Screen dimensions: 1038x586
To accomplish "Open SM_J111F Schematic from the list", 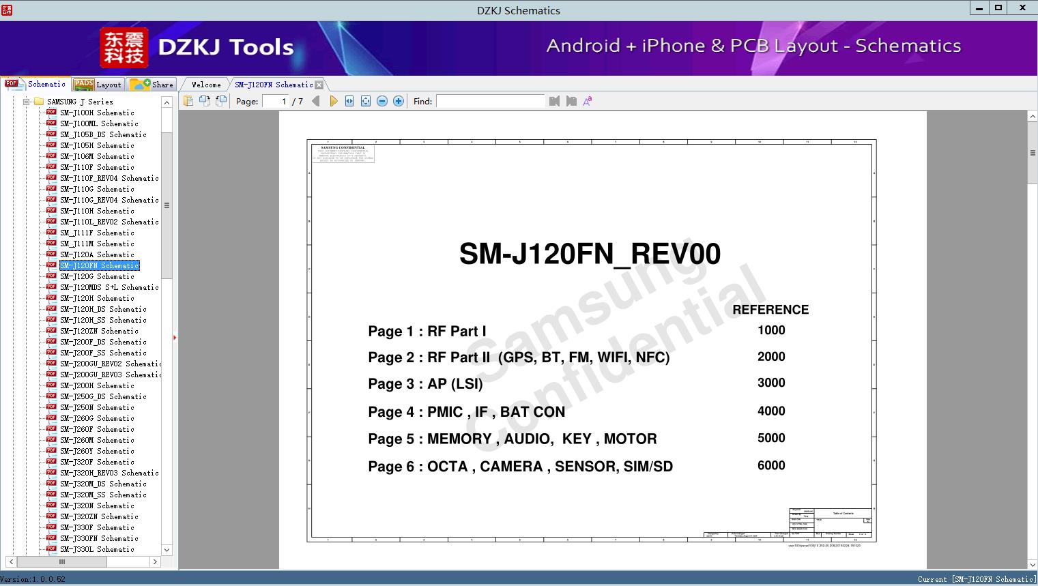I will tap(97, 233).
